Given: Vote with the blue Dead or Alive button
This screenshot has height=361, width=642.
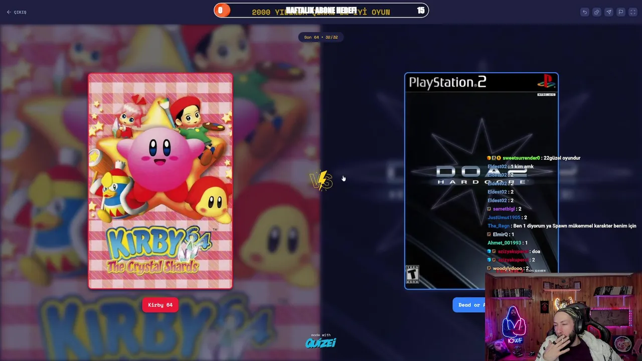Looking at the screenshot, I should (x=469, y=305).
